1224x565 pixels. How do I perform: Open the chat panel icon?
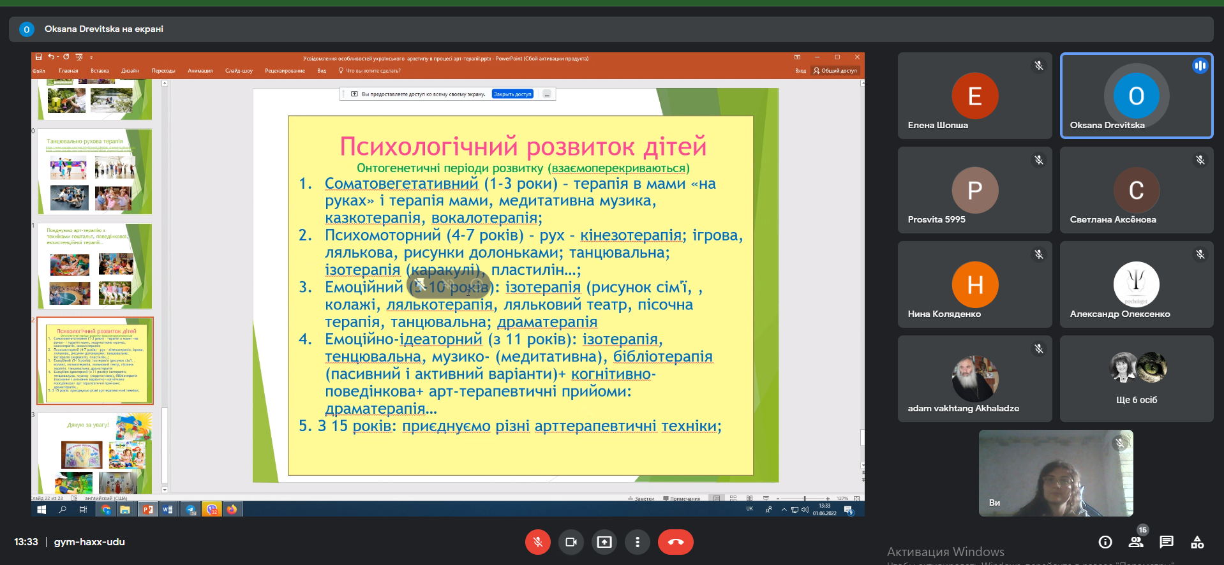pos(1167,542)
